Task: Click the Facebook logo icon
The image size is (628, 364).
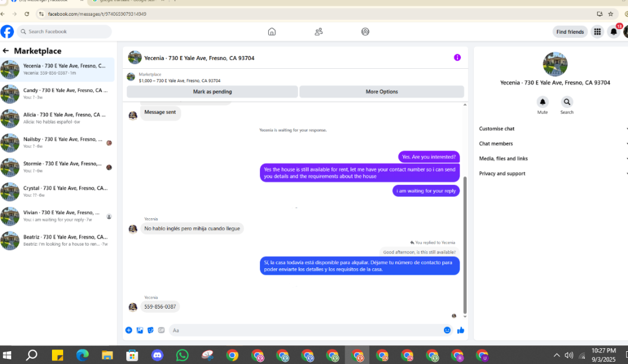Action: 7,32
